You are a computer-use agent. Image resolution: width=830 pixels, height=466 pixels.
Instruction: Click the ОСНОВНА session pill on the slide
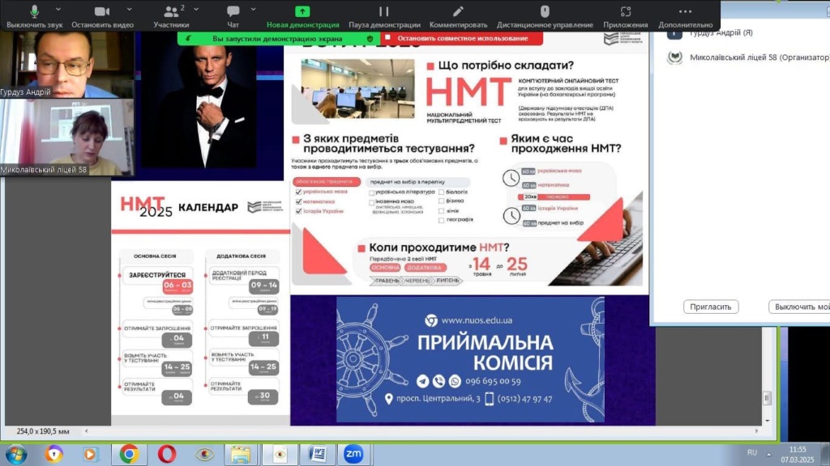click(x=385, y=268)
